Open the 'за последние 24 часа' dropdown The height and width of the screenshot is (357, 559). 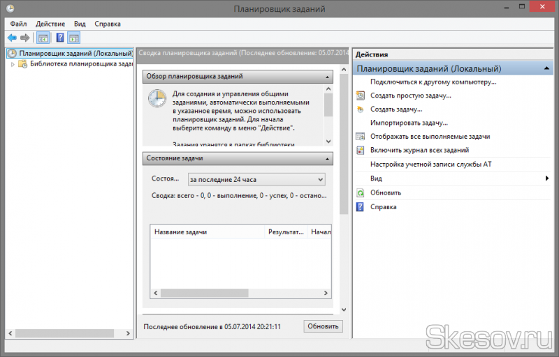tap(256, 180)
